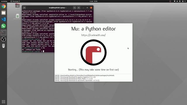The height and width of the screenshot is (105, 187).
Task: Click the qtconsole pip download log line
Action: (x=77, y=80)
